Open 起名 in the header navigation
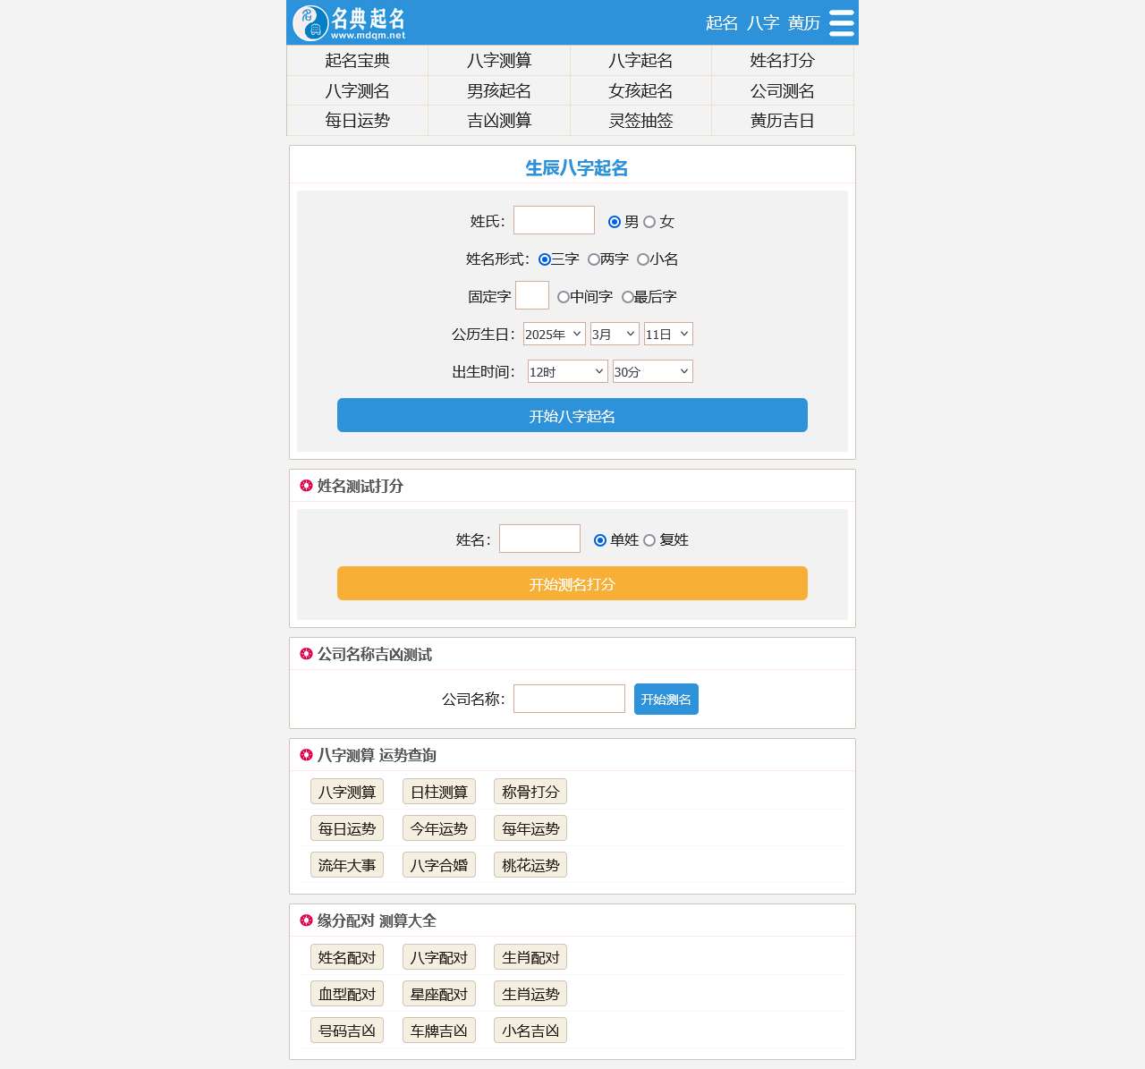The width and height of the screenshot is (1145, 1069). click(722, 23)
